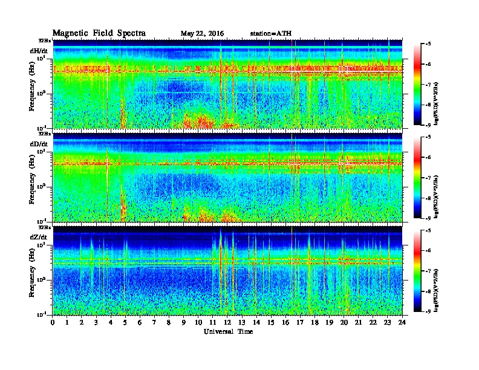Click the dH/dt spectrogram plot area
The width and height of the screenshot is (479, 370).
227,84
